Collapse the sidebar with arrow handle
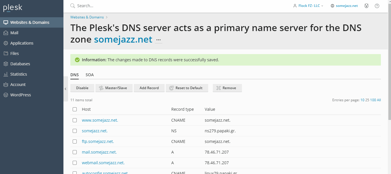Viewport: 391px width, 174px height. 65,89
